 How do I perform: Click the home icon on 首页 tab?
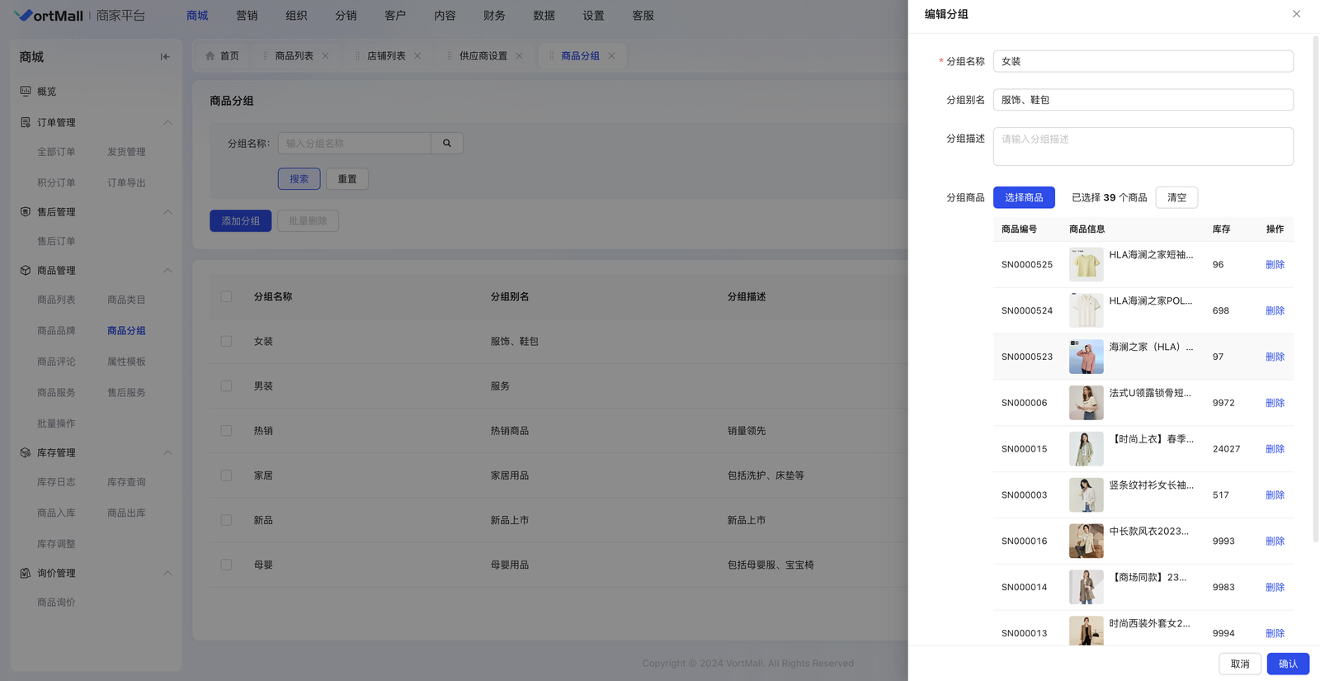pyautogui.click(x=210, y=56)
